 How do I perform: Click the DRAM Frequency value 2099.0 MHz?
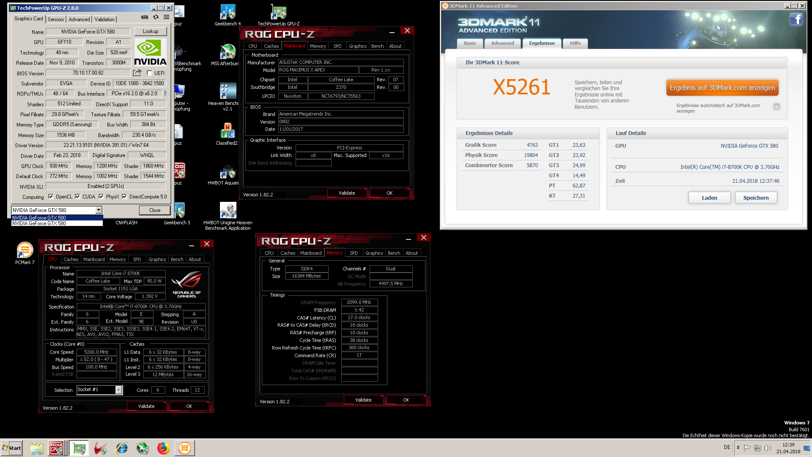click(x=359, y=303)
